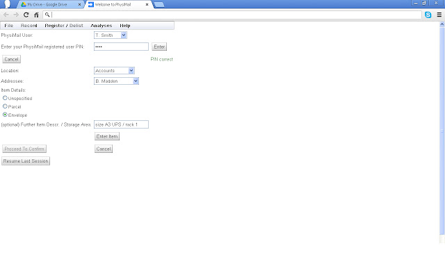Open the Analyses menu
The height and width of the screenshot is (278, 445).
pos(102,26)
